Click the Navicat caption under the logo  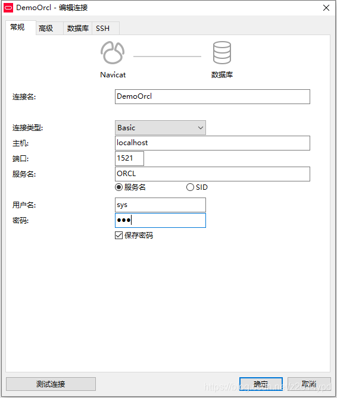click(x=113, y=75)
